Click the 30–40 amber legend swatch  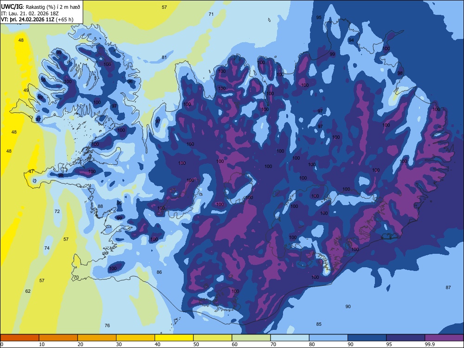(x=135, y=338)
